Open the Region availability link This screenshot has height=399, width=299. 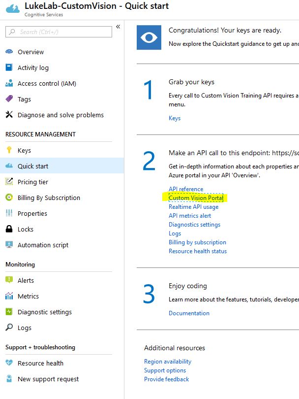point(168,362)
